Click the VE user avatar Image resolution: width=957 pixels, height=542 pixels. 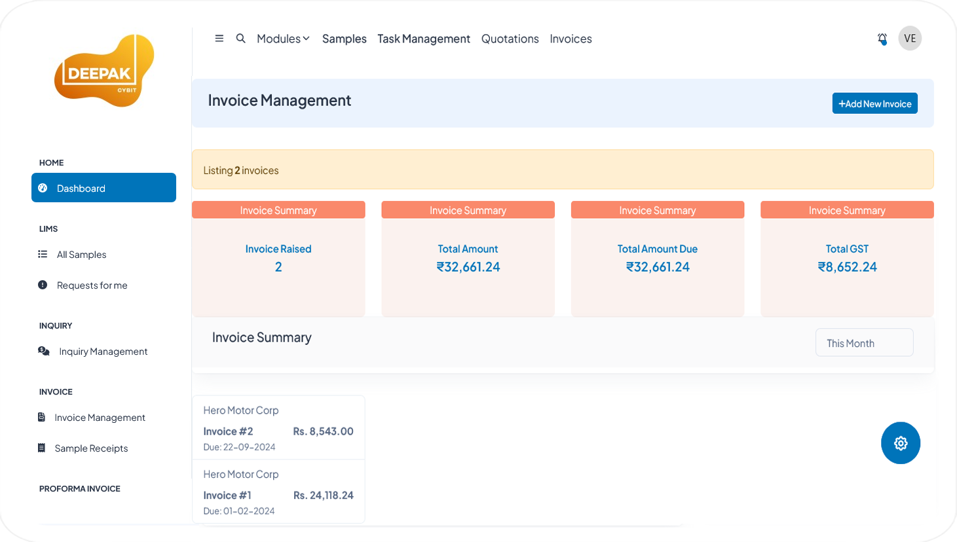pos(910,39)
